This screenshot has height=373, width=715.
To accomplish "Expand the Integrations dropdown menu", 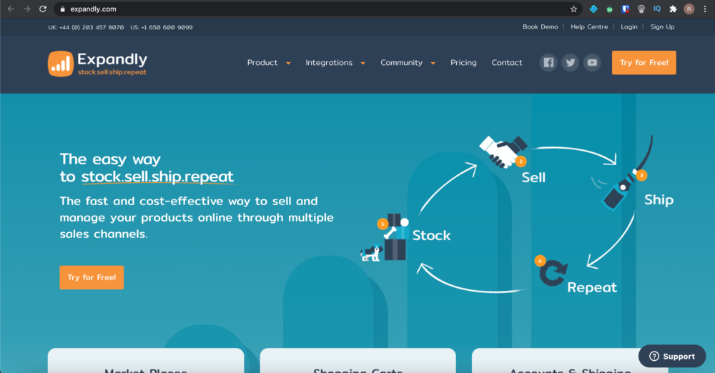I will (335, 62).
